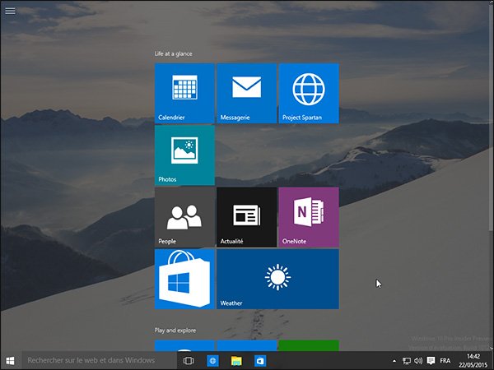Screen dimensions: 494x370
Task: Open the hamburger menu at top left
Action: pyautogui.click(x=10, y=11)
